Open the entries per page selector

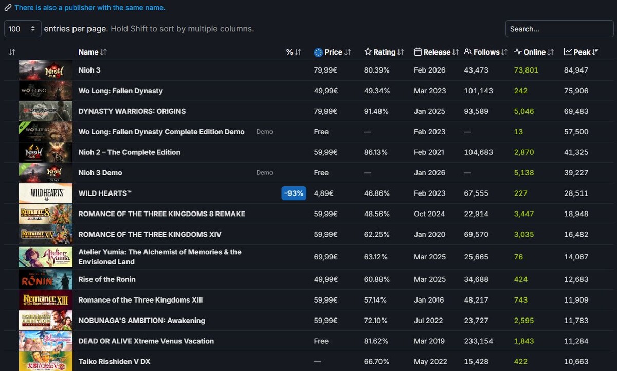click(22, 29)
